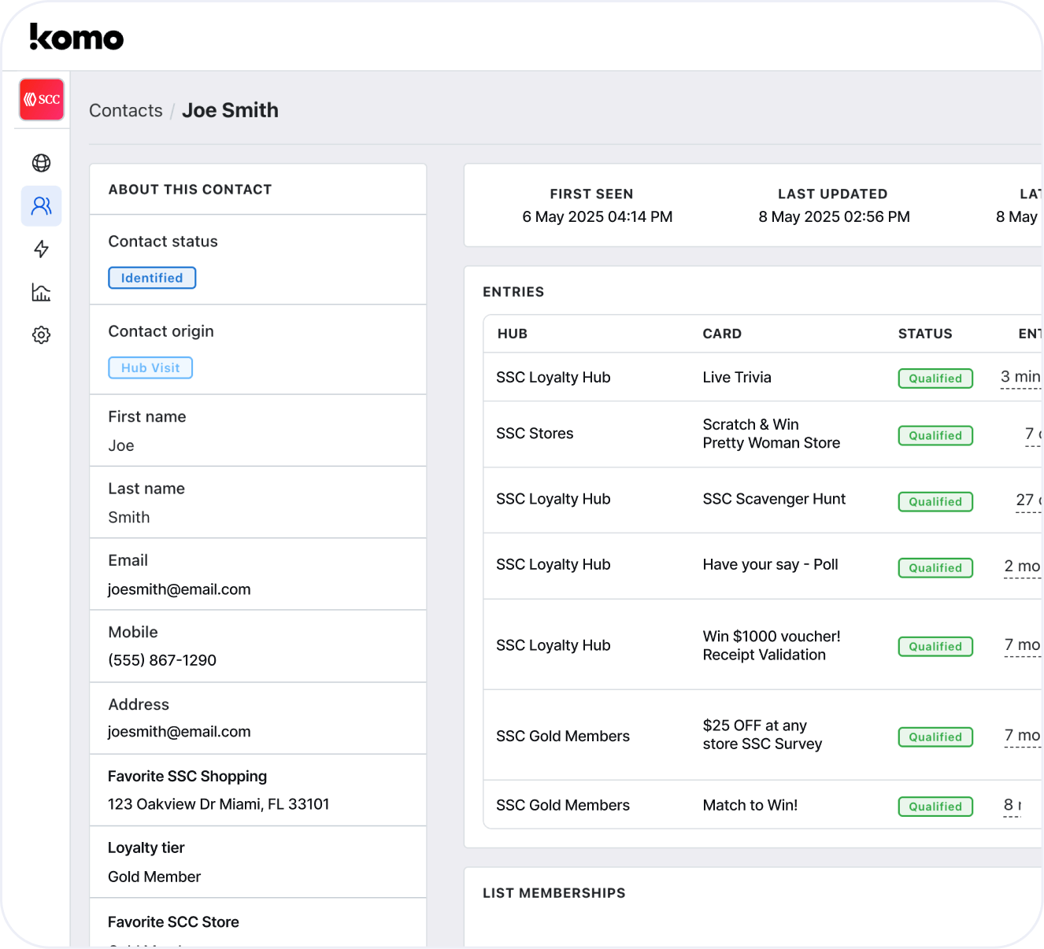The width and height of the screenshot is (1044, 949).
Task: Click Qualified badge in Live Trivia row
Action: click(935, 378)
